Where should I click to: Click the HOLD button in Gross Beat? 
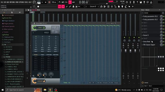[x=46, y=32]
